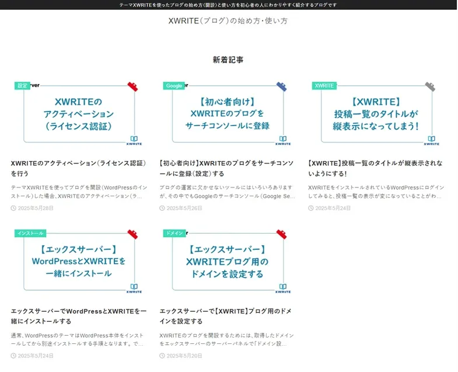Click excerpt starting テーマXWRITEを使ってブログを開設
The image size is (458, 372).
79,192
